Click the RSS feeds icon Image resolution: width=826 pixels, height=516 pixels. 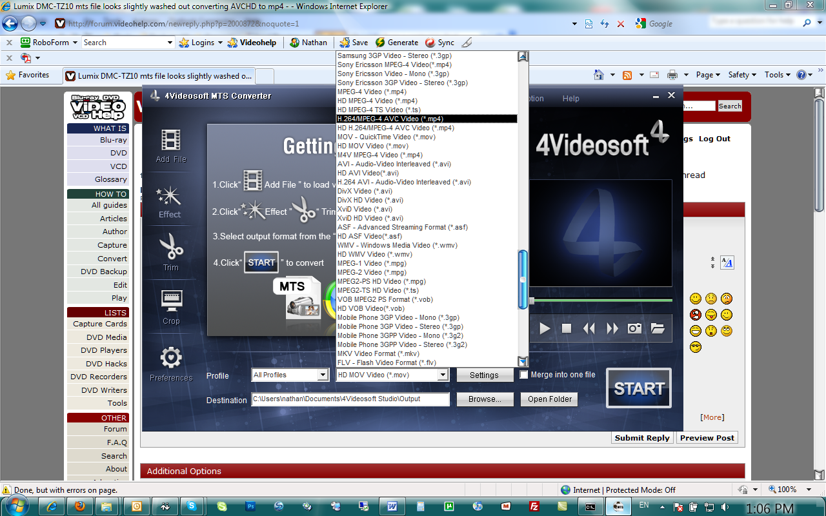(x=627, y=75)
